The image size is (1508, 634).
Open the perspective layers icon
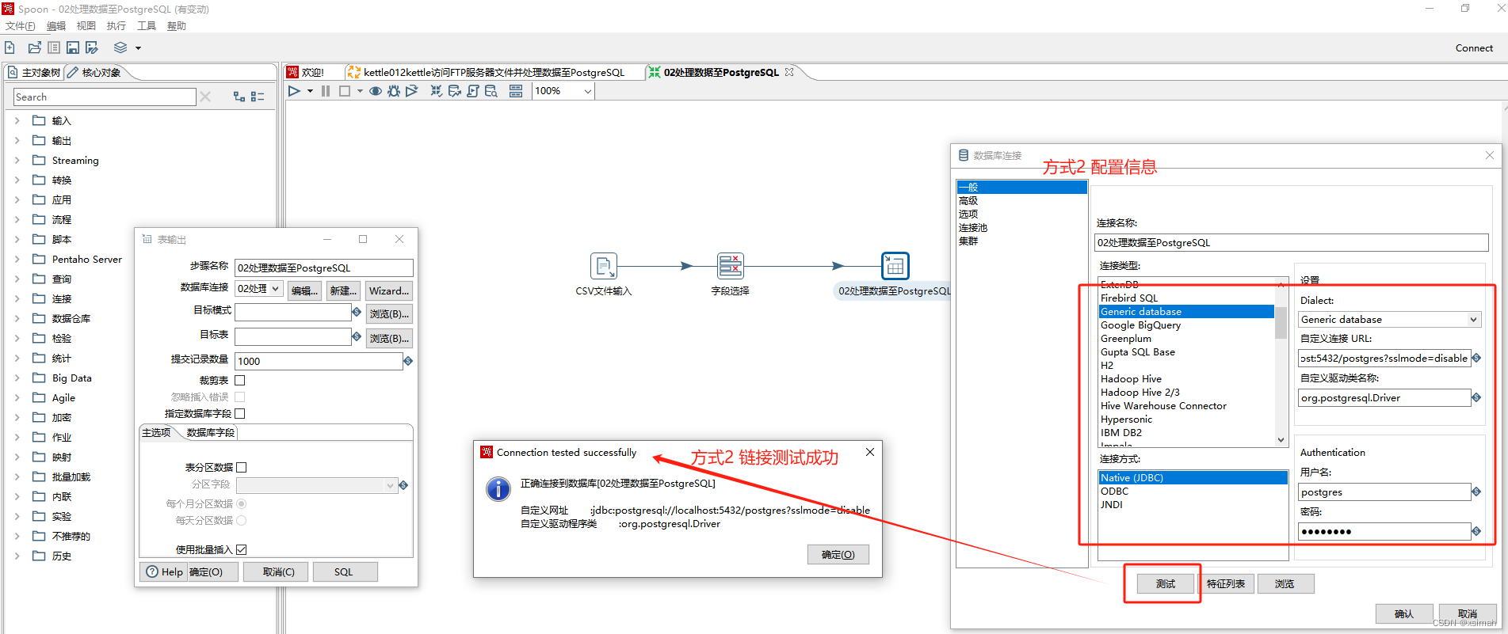click(120, 47)
